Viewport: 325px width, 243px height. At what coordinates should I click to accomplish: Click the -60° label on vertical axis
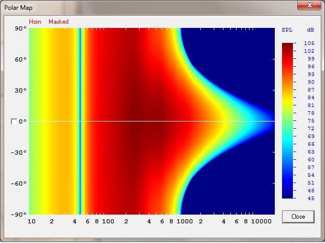(19, 184)
